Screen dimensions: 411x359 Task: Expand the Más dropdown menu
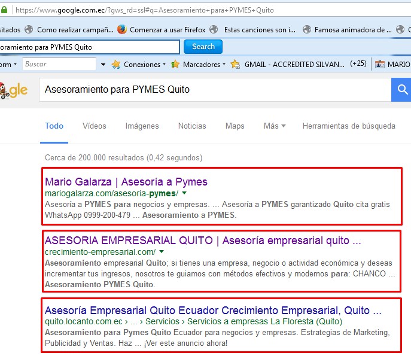274,126
